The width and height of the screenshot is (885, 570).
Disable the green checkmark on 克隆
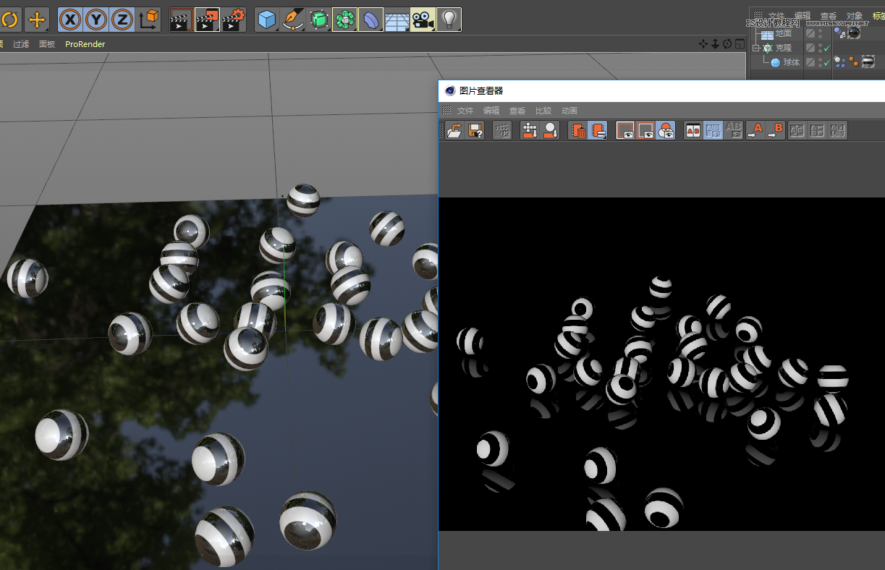(x=826, y=48)
